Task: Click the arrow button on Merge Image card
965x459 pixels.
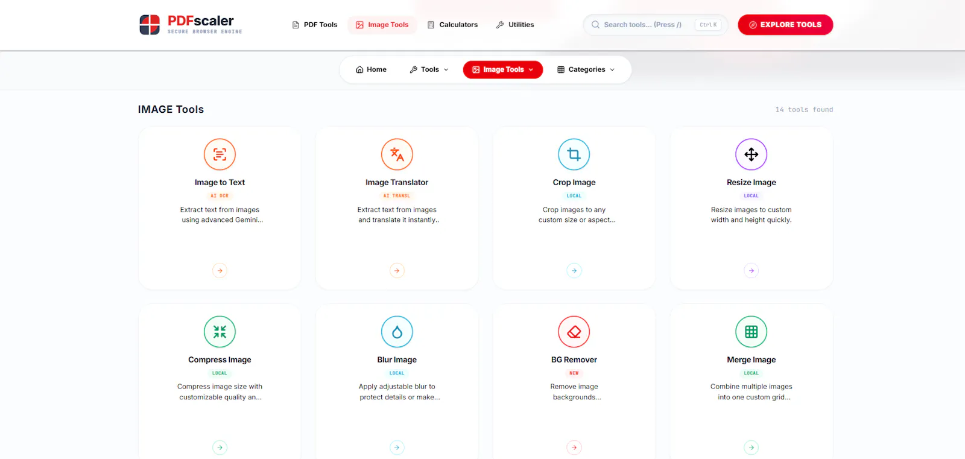Action: point(751,448)
